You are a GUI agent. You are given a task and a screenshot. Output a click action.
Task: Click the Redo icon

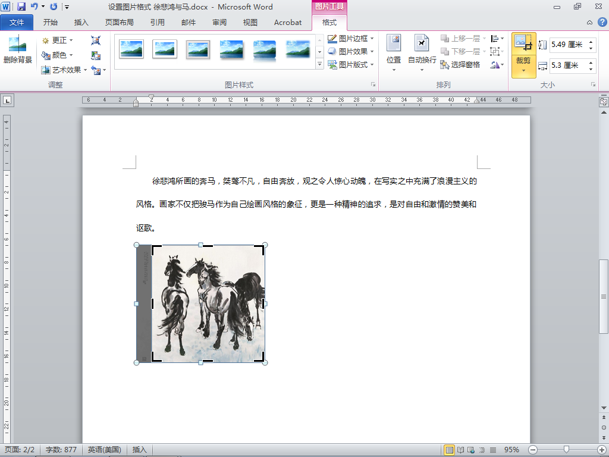[x=54, y=7]
